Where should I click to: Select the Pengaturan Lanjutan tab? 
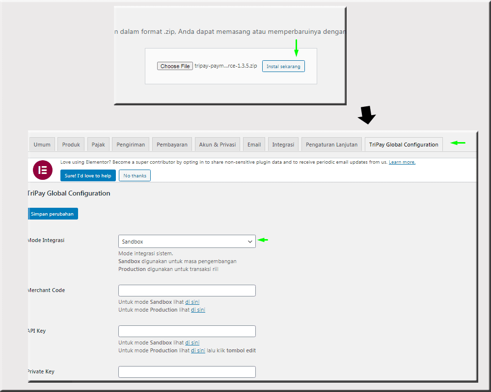click(331, 145)
